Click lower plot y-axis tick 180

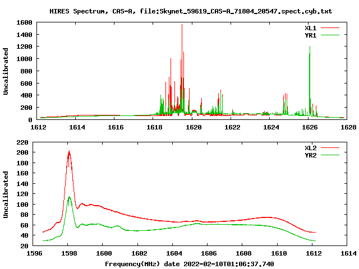[22, 163]
